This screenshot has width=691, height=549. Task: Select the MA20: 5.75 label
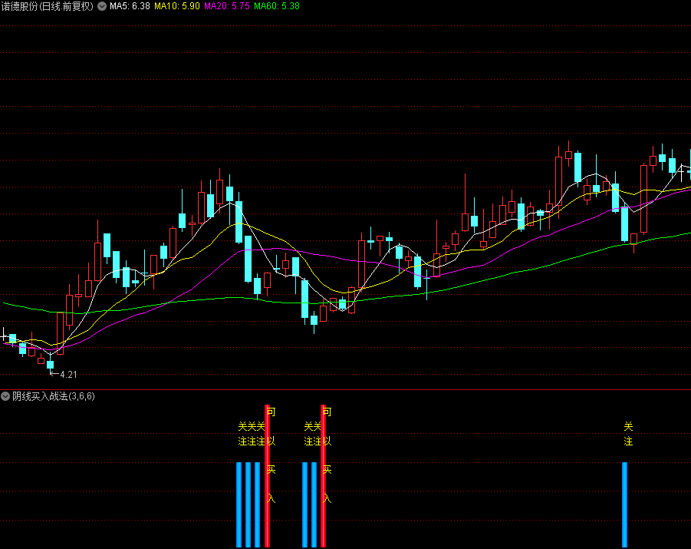(226, 6)
